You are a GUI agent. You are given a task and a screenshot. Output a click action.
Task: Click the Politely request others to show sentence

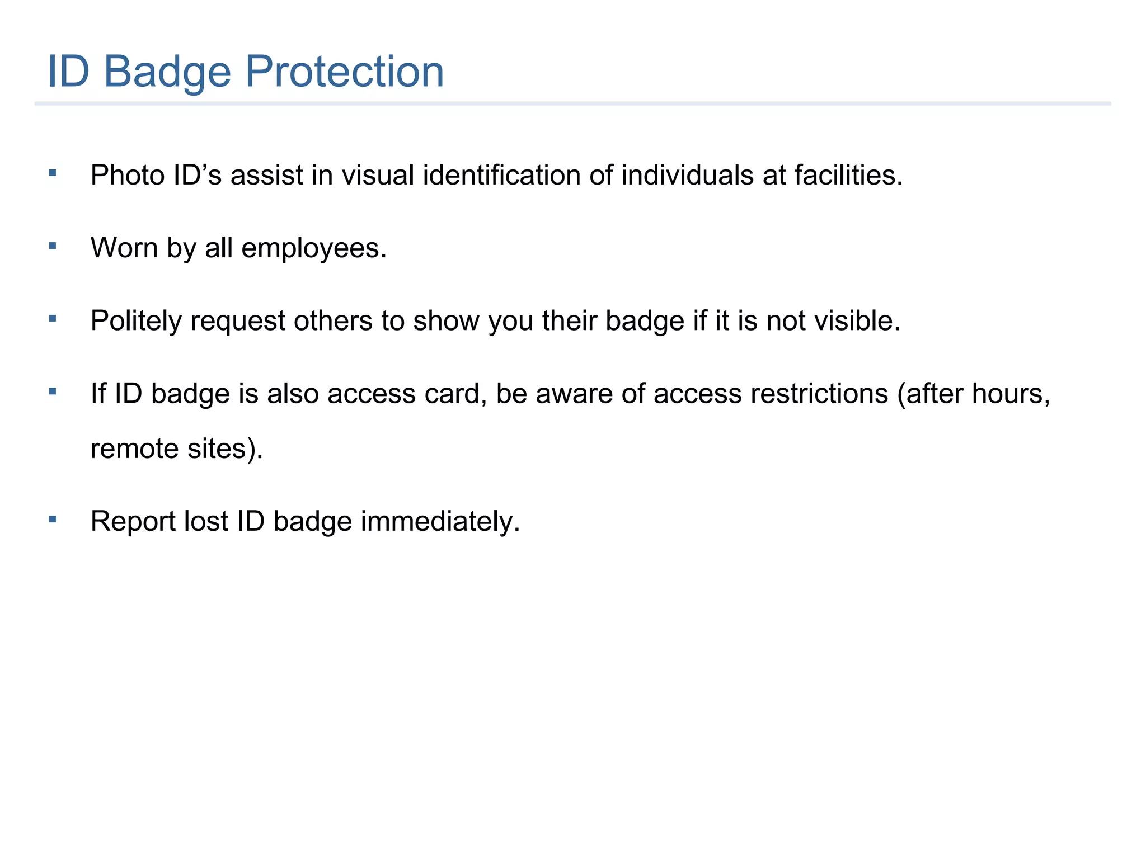[x=496, y=322]
